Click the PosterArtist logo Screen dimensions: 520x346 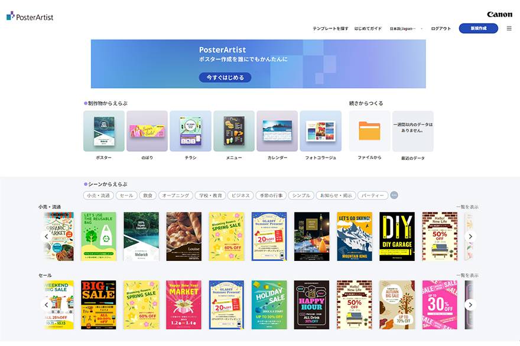pyautogui.click(x=30, y=17)
